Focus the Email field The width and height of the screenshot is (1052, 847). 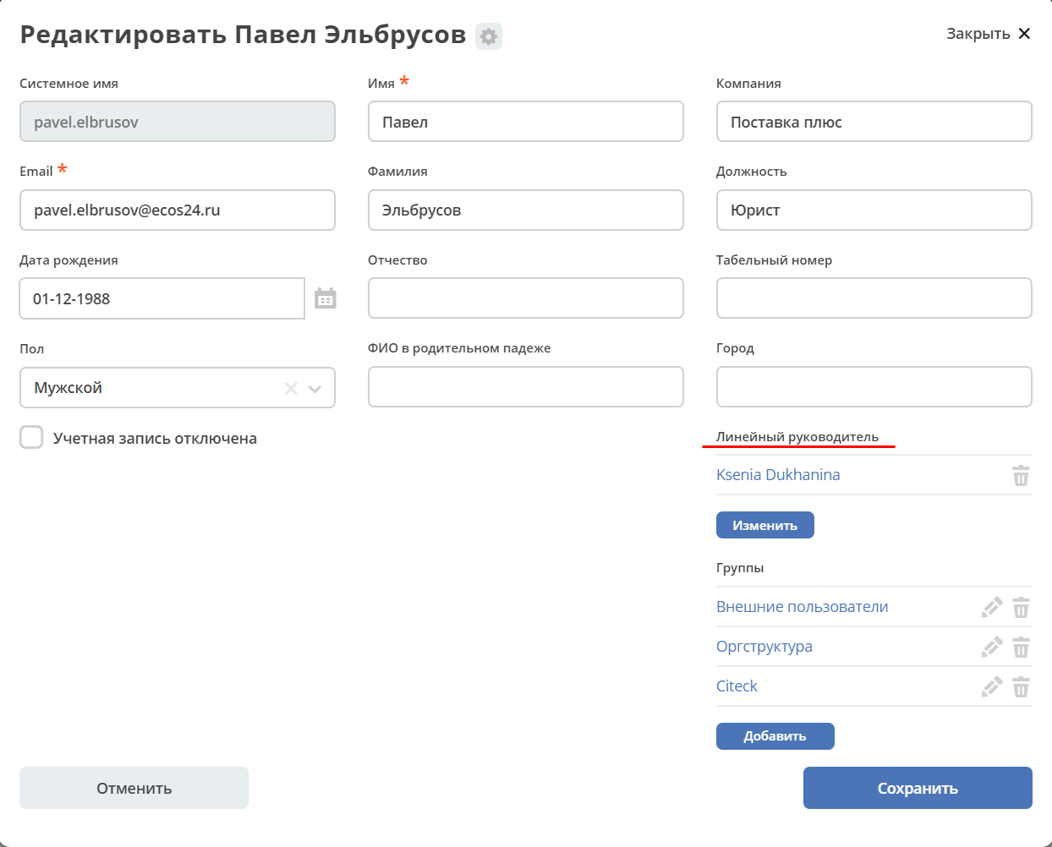pos(178,210)
